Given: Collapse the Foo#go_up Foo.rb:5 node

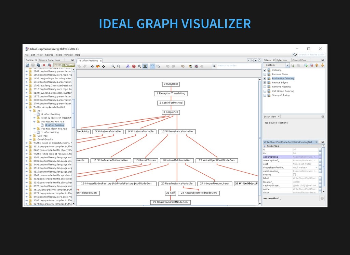Looking at the screenshot, I should 35,122.
